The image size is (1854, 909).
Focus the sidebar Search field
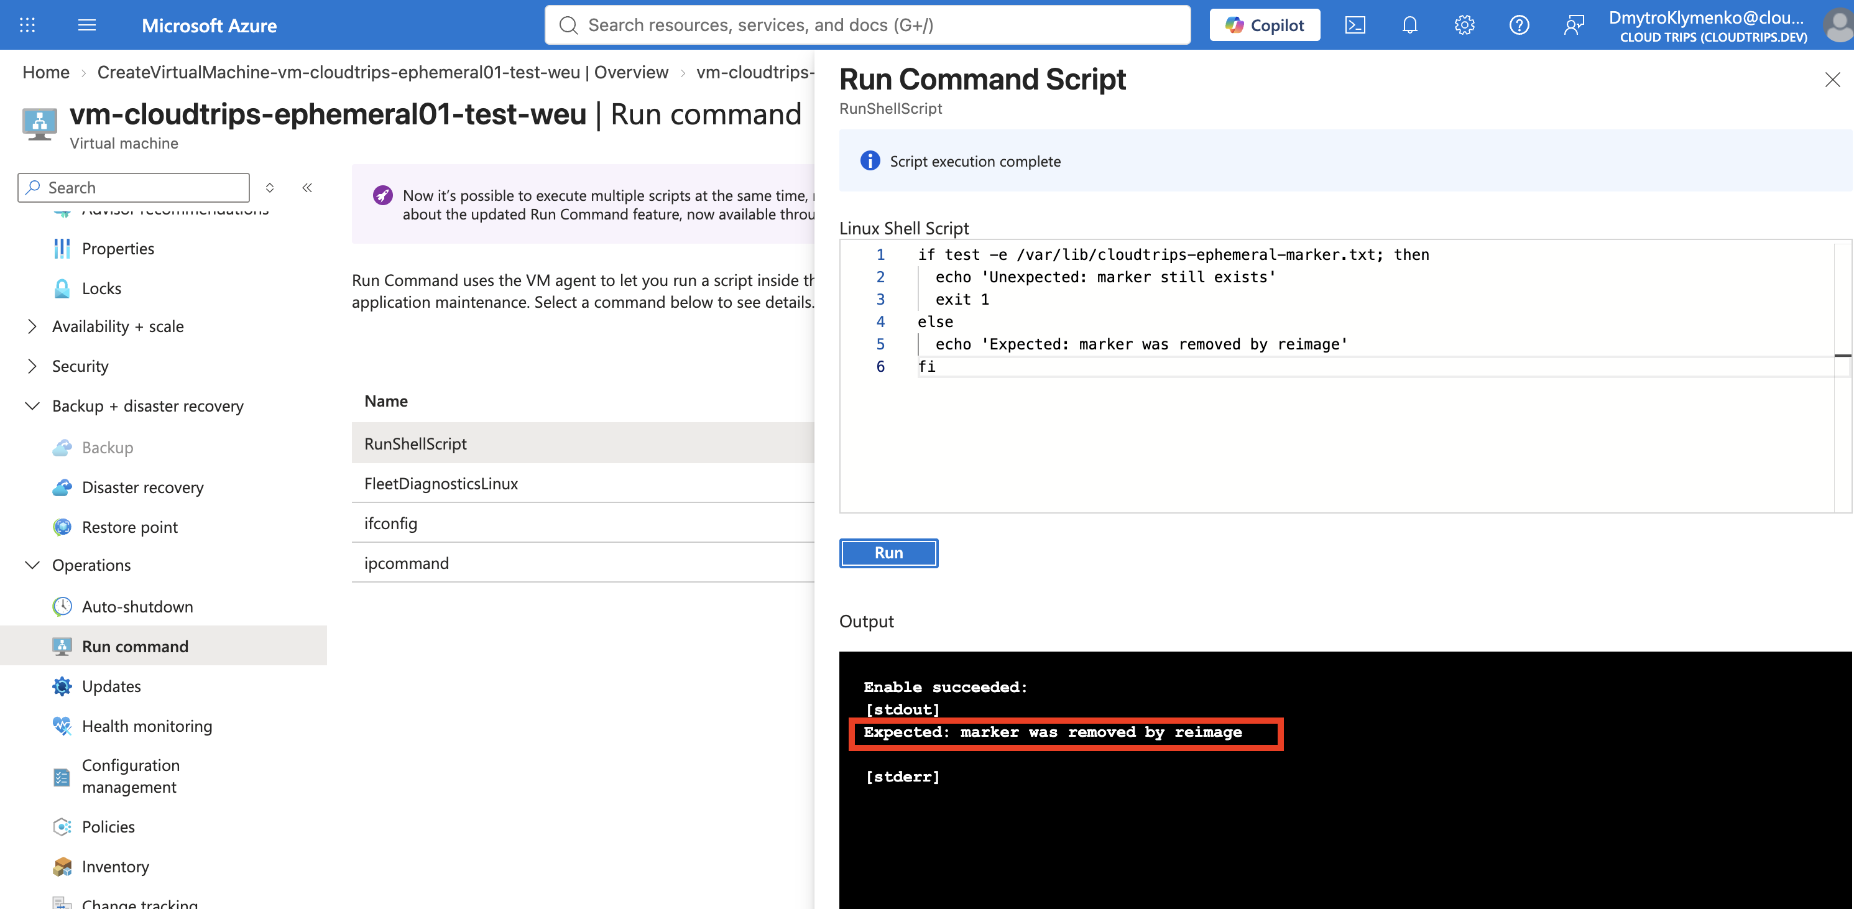point(134,188)
